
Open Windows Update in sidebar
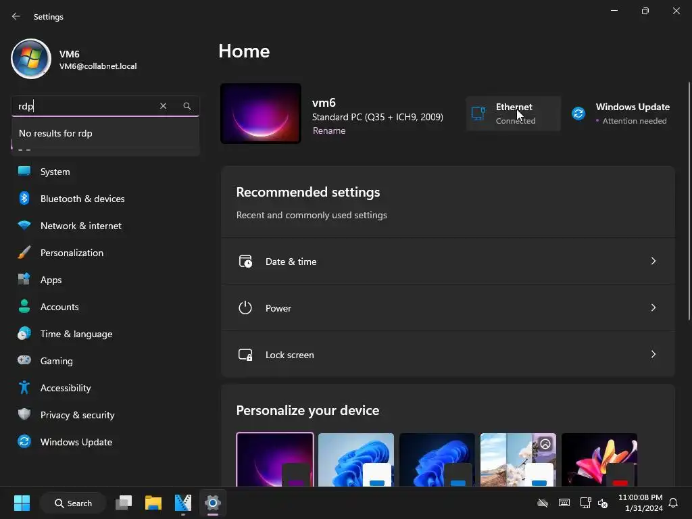(105, 442)
